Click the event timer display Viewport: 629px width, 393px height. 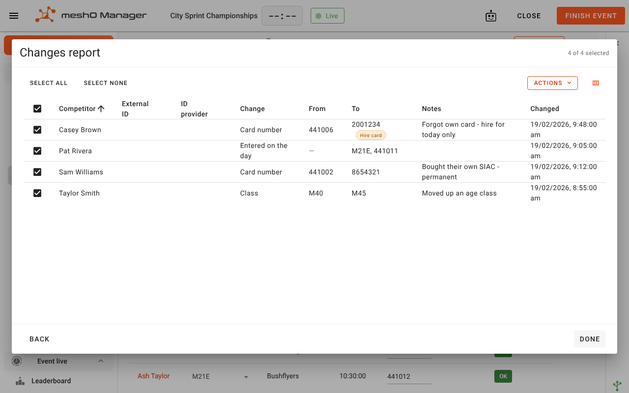[x=282, y=16]
